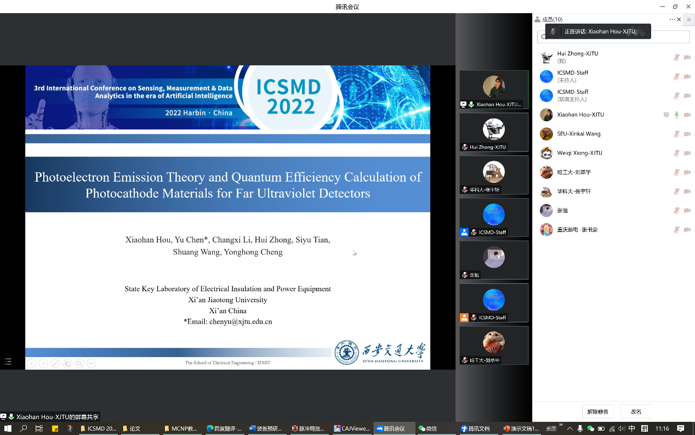Toggle camera icon for Weiqi Xiong-XJTU row
Screen dimensions: 695x435
tap(687, 153)
